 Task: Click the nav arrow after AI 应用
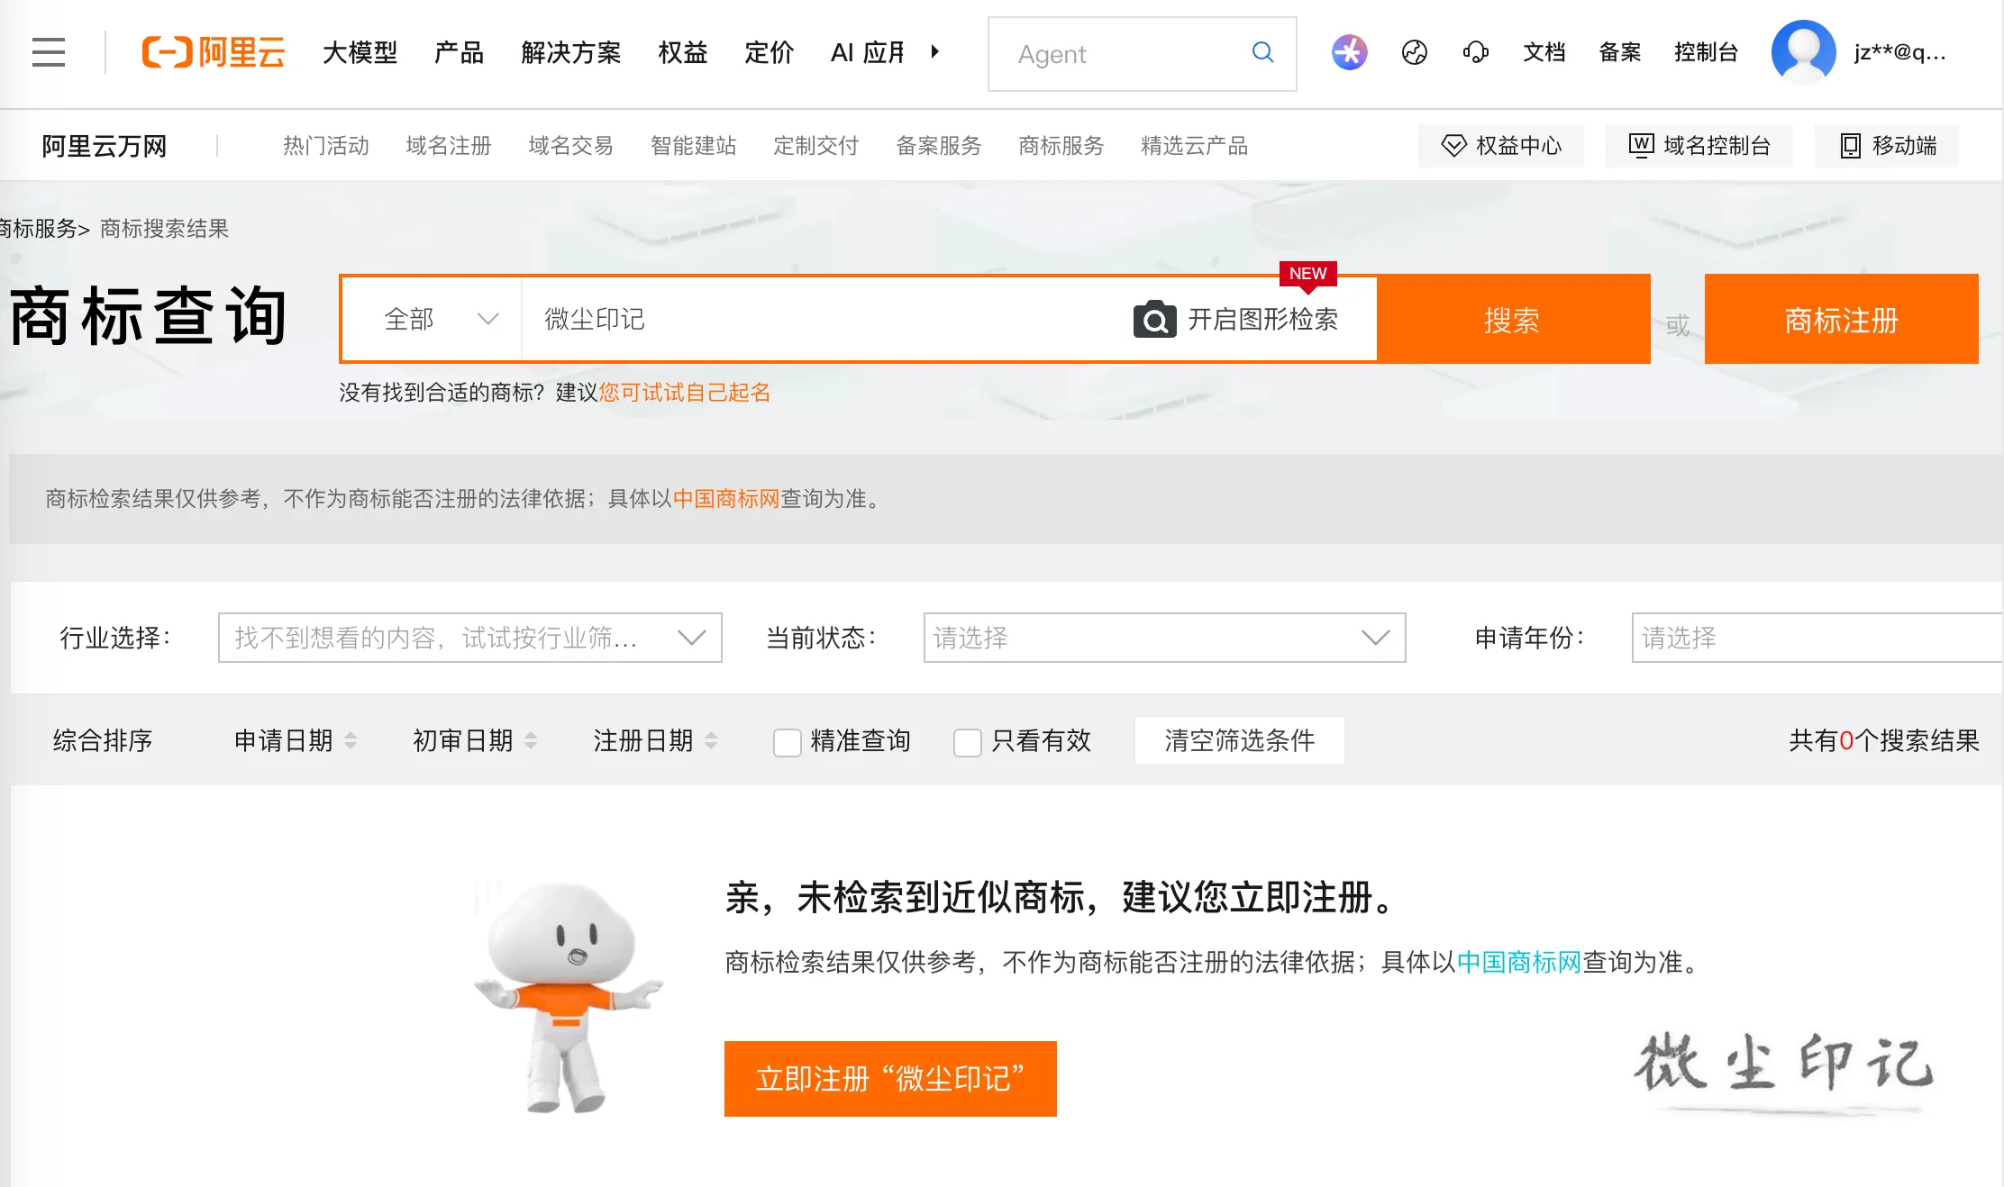coord(934,52)
